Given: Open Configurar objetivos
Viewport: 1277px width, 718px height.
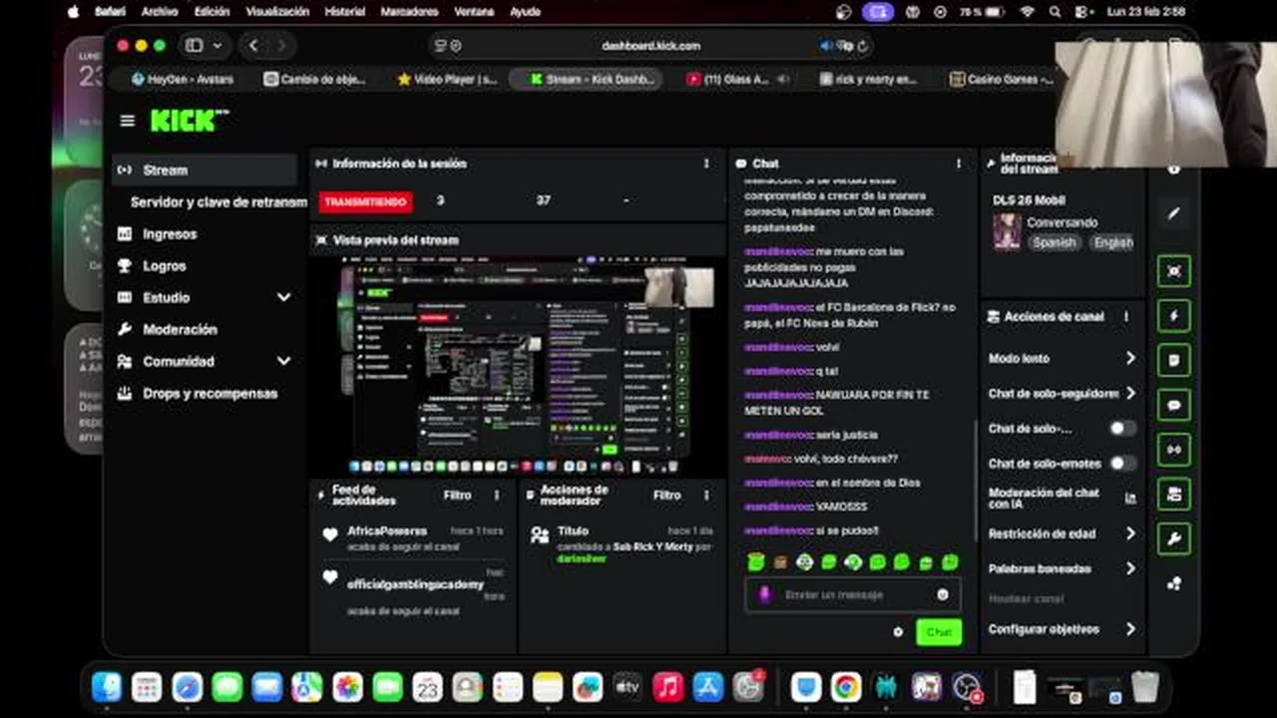Looking at the screenshot, I should (x=1063, y=629).
